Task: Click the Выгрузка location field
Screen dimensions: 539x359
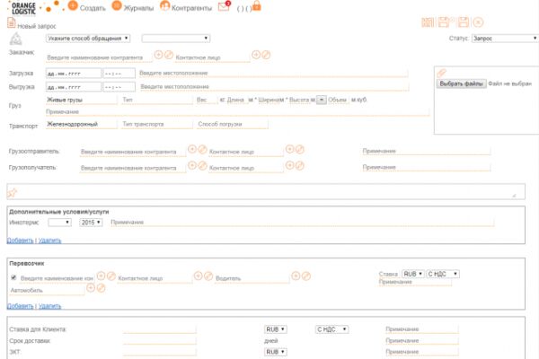Action: pos(274,86)
